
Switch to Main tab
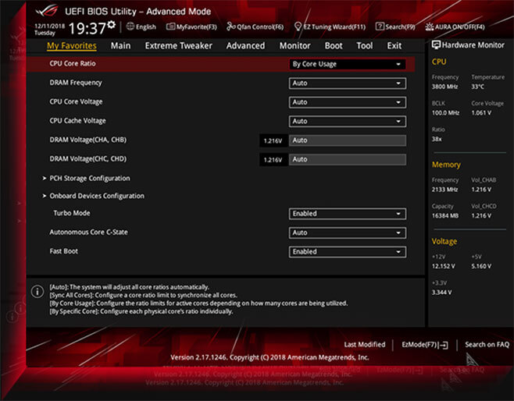pyautogui.click(x=120, y=46)
